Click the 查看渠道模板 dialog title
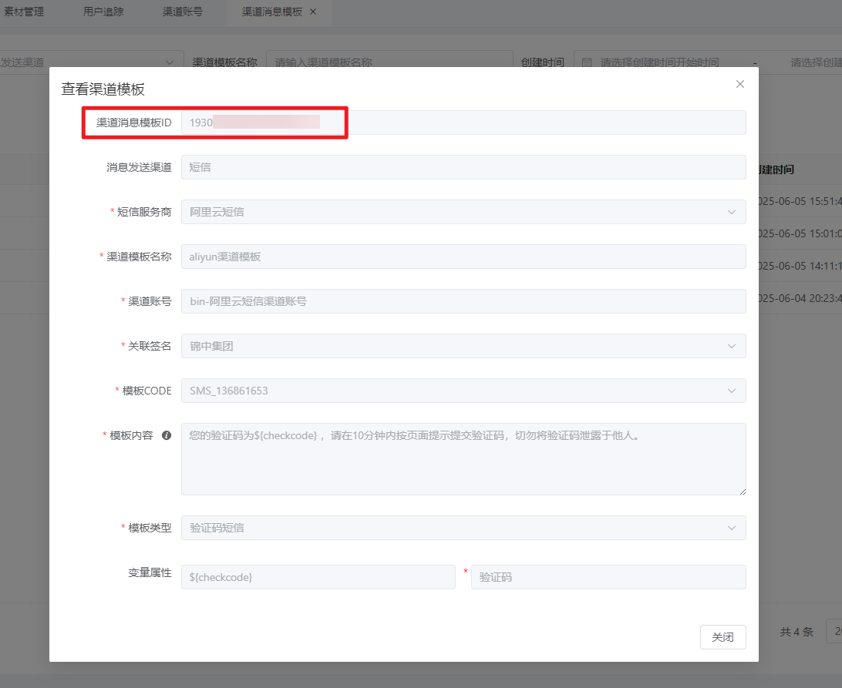 click(x=103, y=89)
